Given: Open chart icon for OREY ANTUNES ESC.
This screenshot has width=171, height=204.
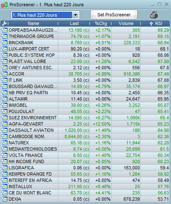Looking at the screenshot, I should 4,68.
